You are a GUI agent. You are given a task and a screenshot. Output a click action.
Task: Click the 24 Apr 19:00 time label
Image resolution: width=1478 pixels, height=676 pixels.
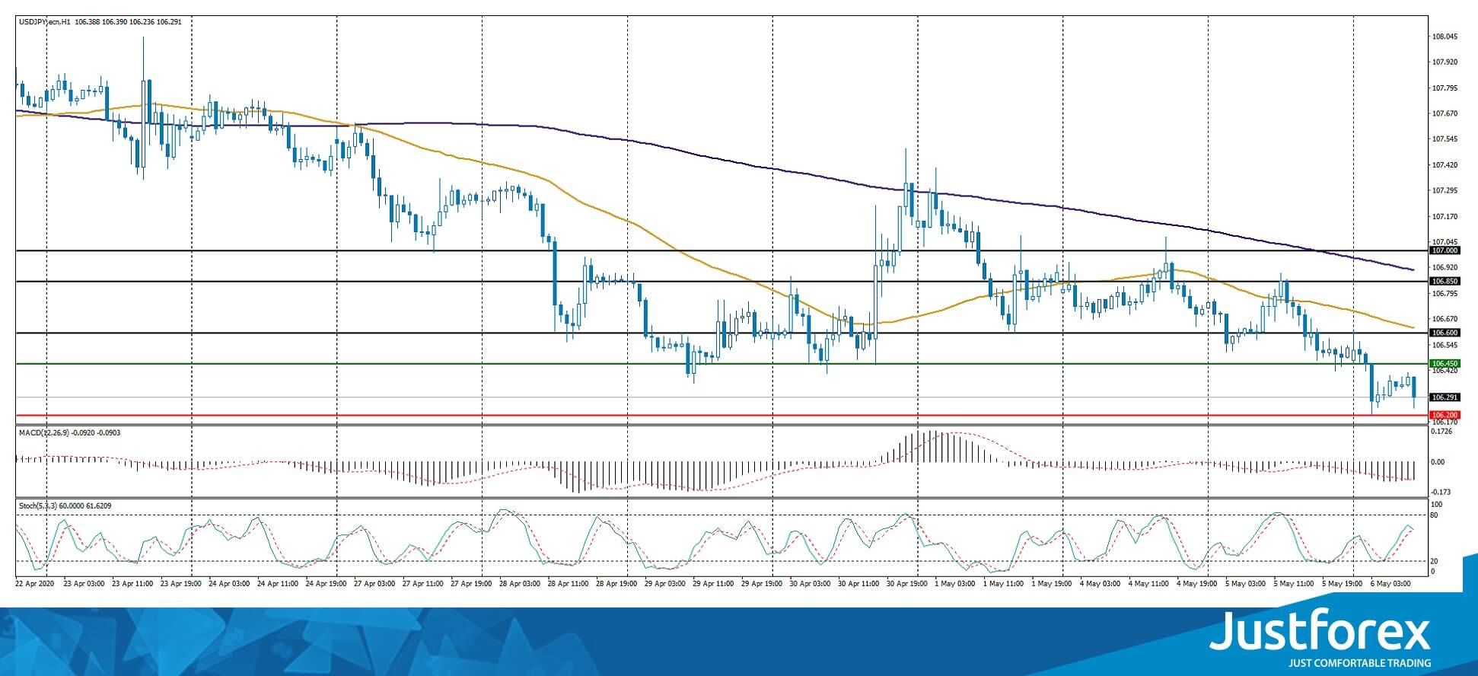point(326,584)
